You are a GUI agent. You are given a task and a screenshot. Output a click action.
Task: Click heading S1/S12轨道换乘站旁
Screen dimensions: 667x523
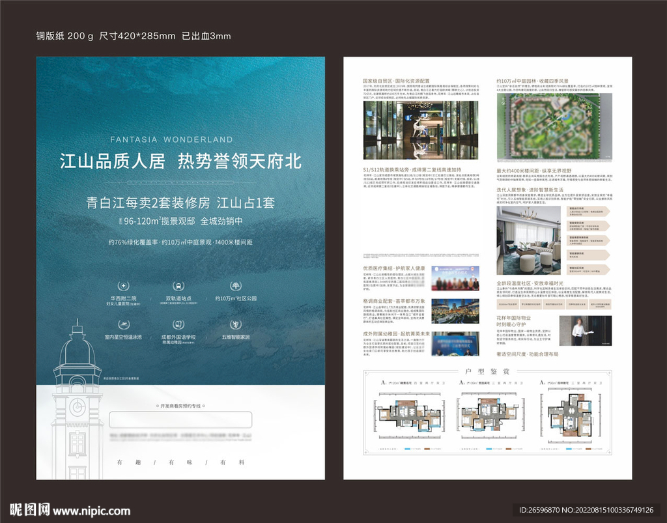[x=412, y=169]
